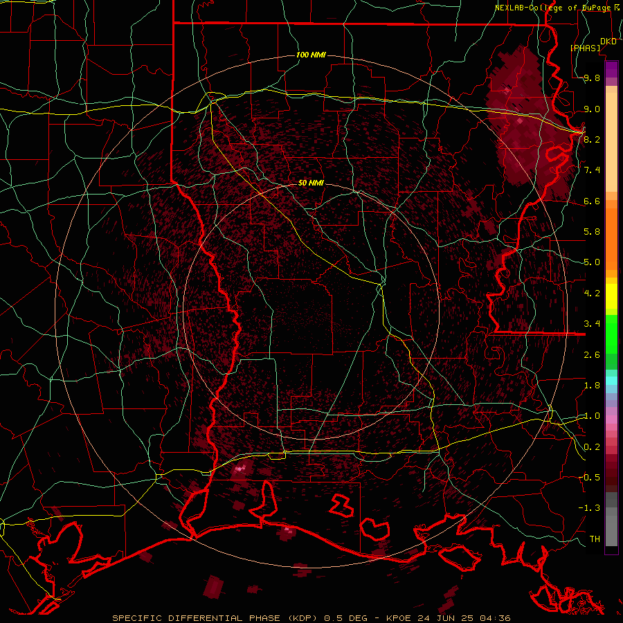The image size is (623, 623).
Task: Click the 100 NMI range ring label
Action: [311, 55]
